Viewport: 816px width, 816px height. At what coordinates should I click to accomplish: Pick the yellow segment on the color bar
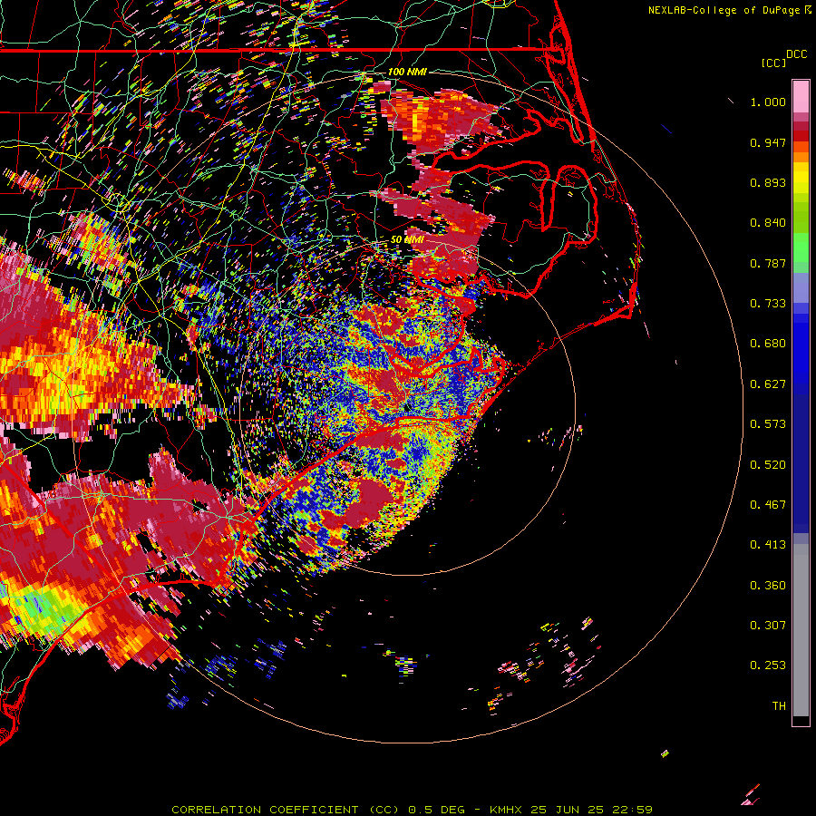click(x=801, y=178)
